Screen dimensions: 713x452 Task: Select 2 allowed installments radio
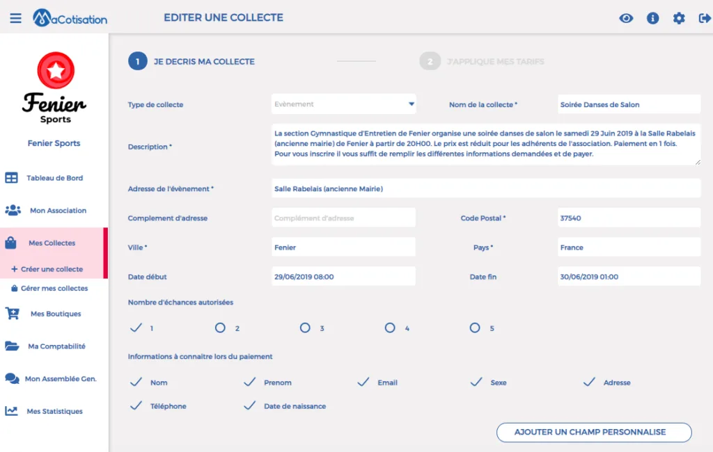[220, 328]
